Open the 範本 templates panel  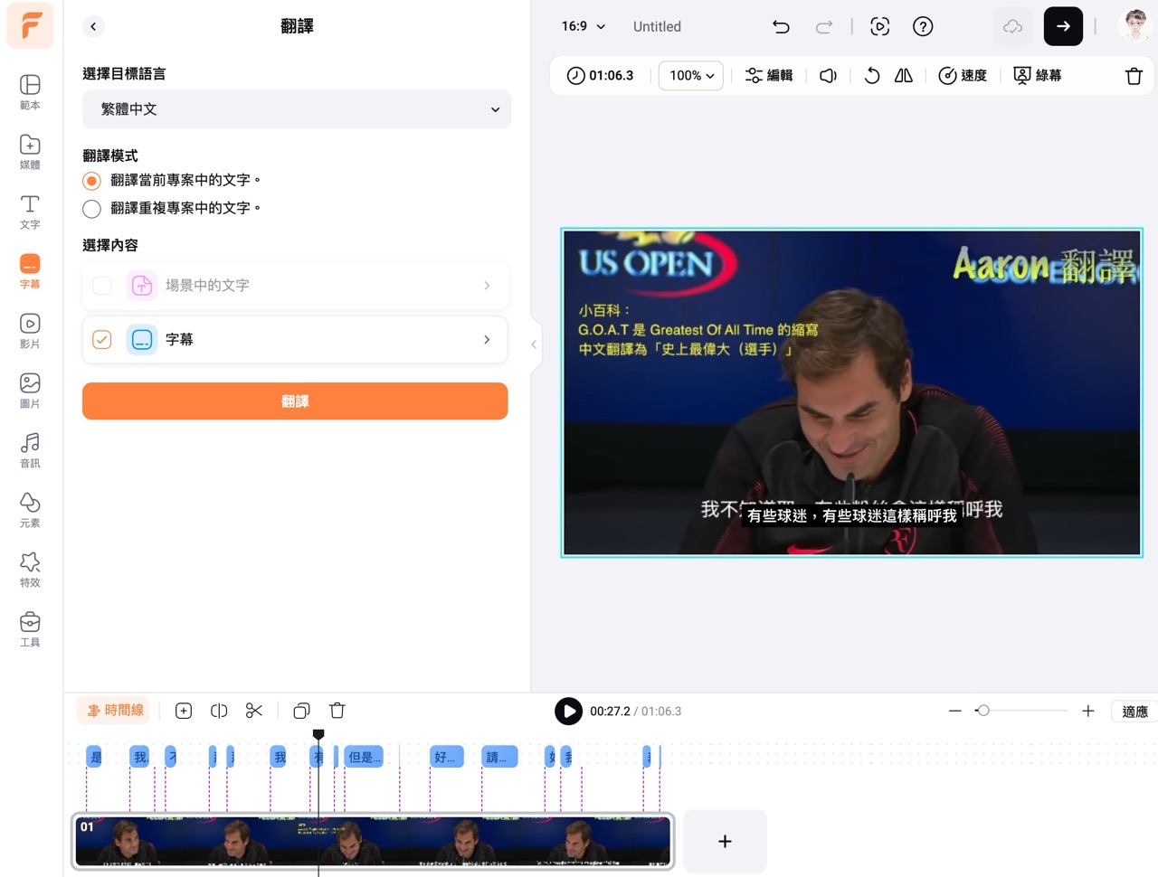[30, 92]
